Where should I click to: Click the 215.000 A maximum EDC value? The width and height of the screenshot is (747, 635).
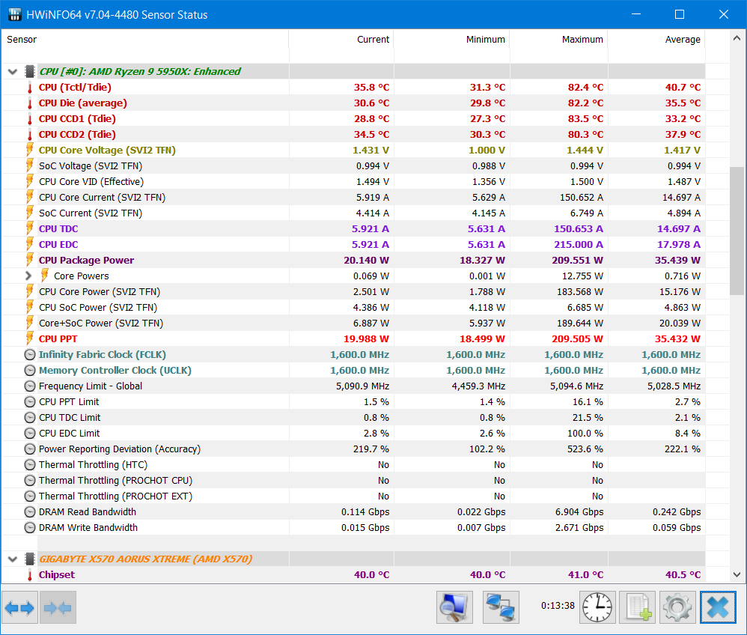coord(579,245)
